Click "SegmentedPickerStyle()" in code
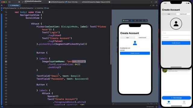Screen dimensions: 193x108 (x=71, y=44)
